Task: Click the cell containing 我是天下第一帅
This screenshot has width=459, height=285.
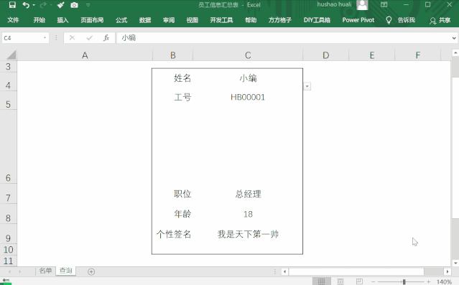Action: point(248,234)
